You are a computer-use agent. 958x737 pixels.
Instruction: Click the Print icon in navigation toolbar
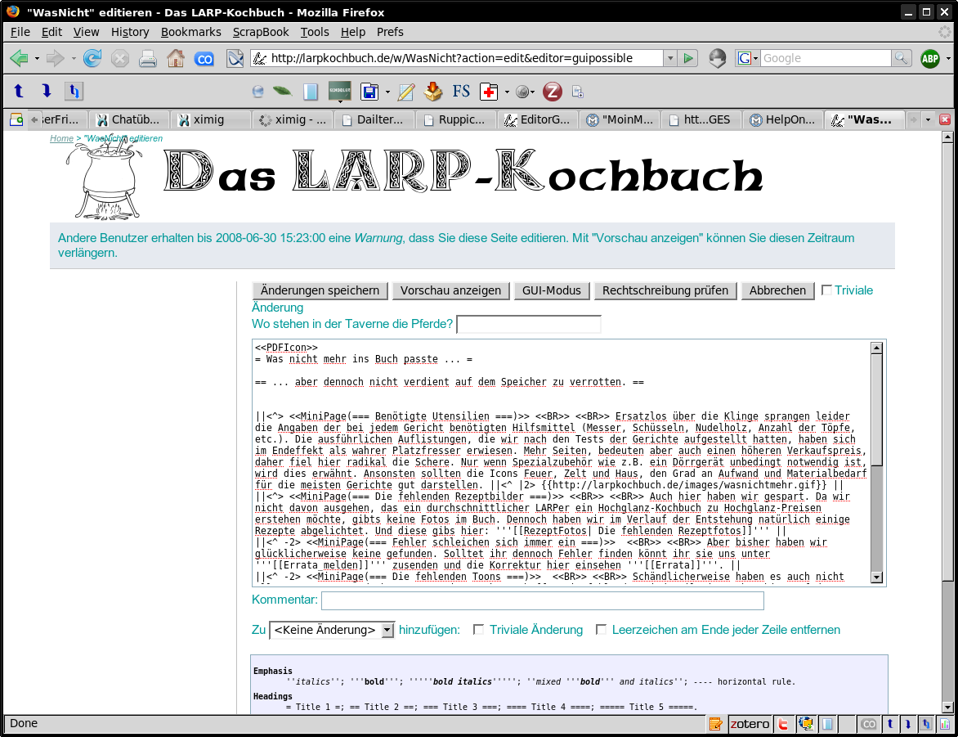pos(148,58)
